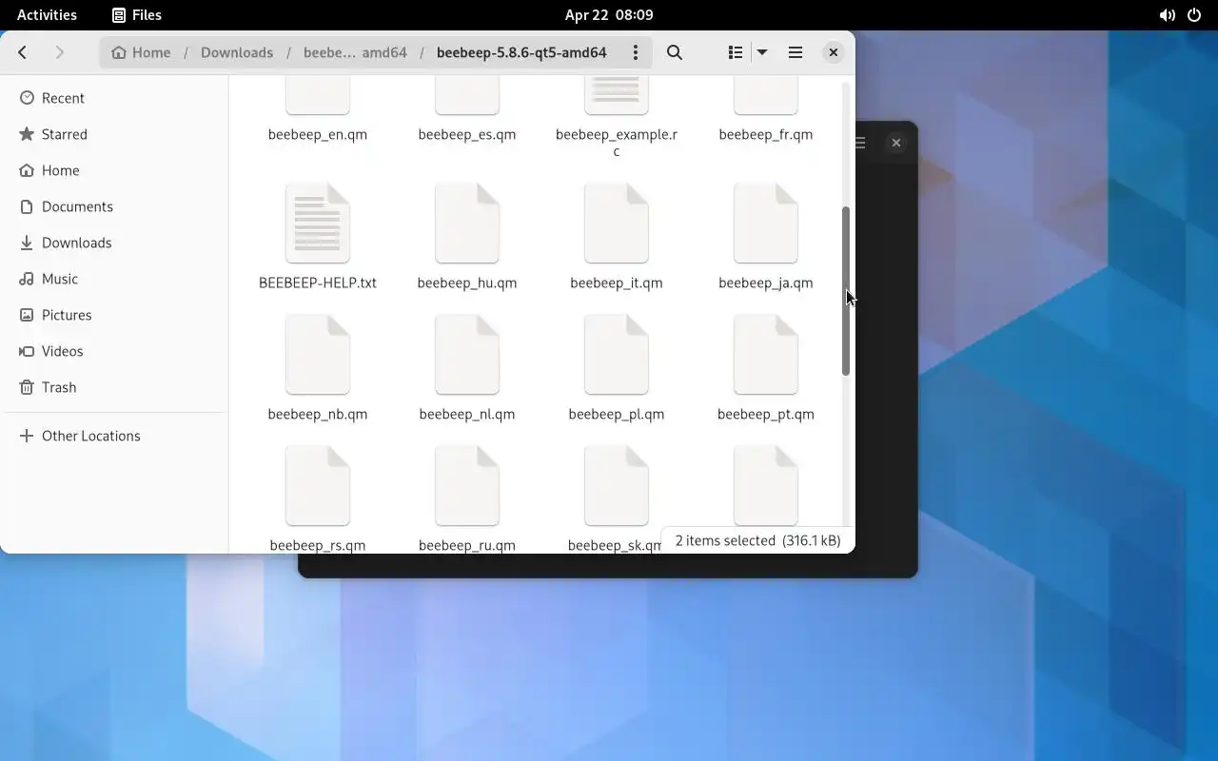Screen dimensions: 1218x761
Task: Click the beebeep_en.qm file name
Action: click(x=318, y=134)
